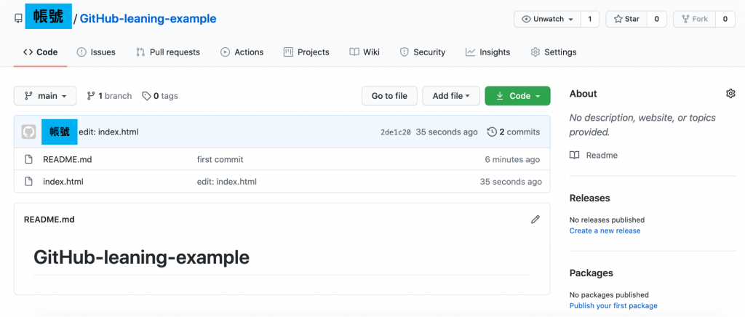Click the account name in commit bar
Viewport: 745px width, 317px height.
coord(60,132)
